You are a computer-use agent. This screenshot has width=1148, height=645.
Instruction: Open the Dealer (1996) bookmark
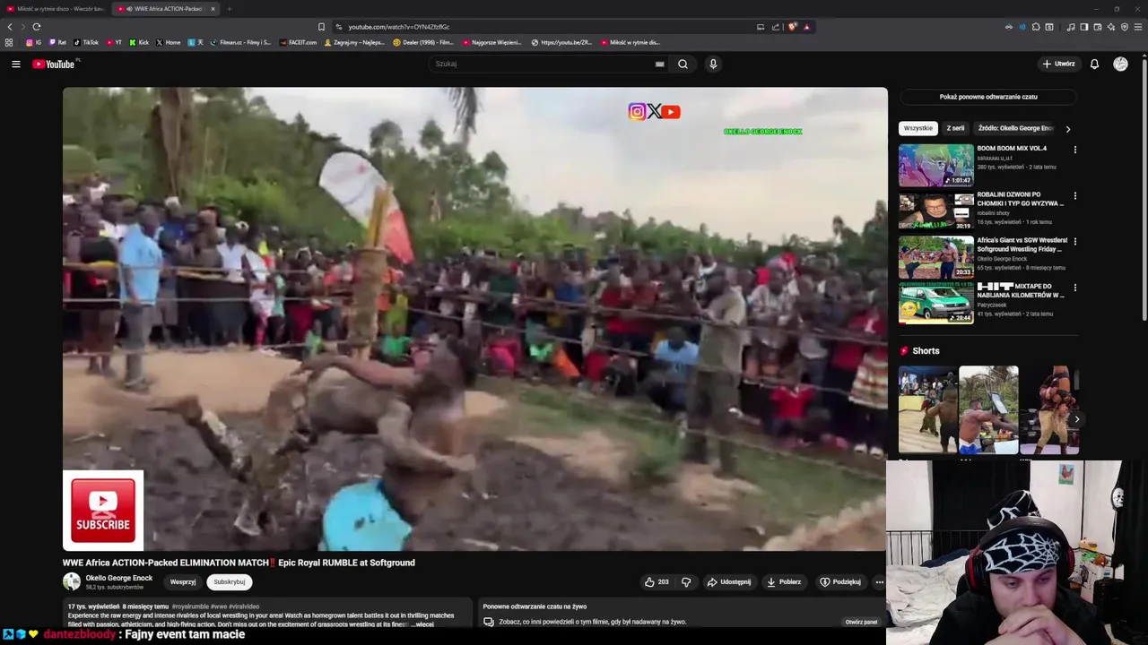click(x=423, y=42)
